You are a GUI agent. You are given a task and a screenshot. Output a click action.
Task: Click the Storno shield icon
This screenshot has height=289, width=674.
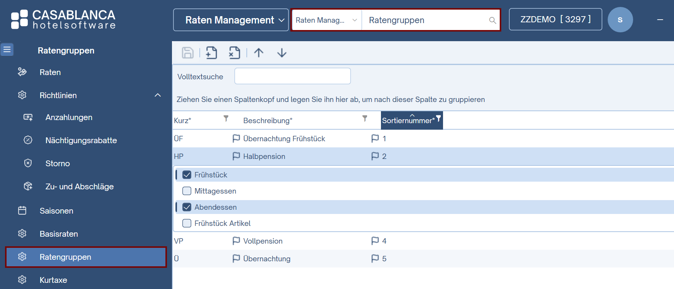click(x=28, y=163)
